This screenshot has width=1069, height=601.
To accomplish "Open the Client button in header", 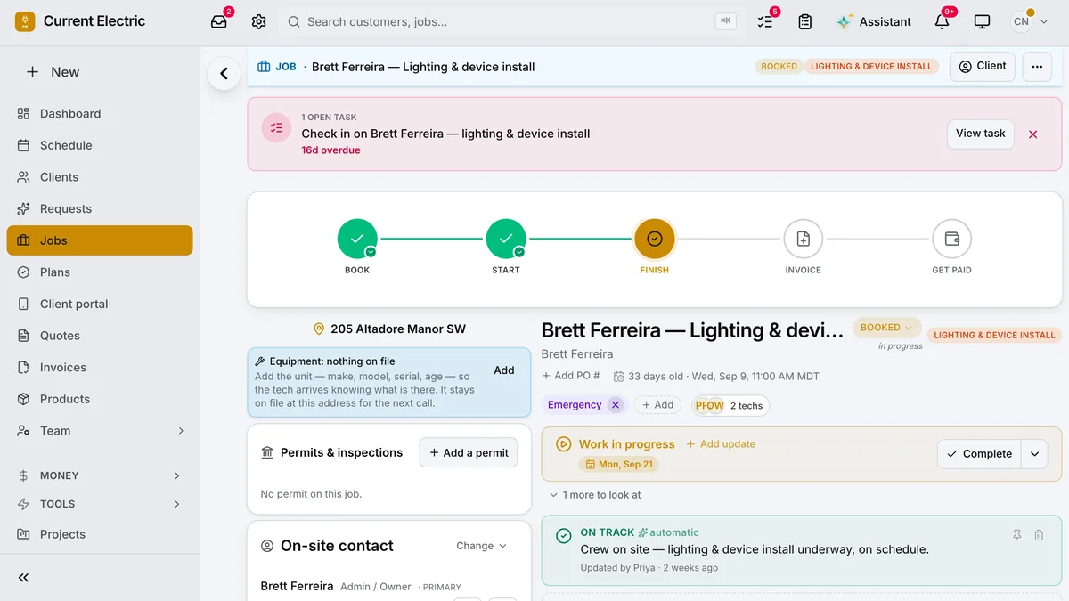I will (983, 66).
